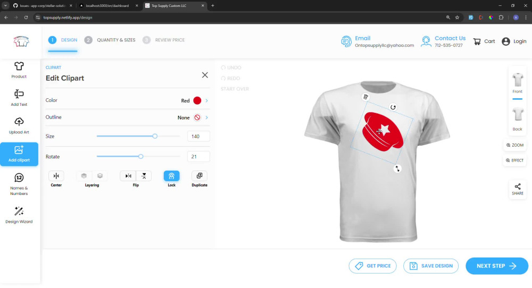The width and height of the screenshot is (532, 288).
Task: Open the Product panel in sidebar
Action: click(19, 70)
